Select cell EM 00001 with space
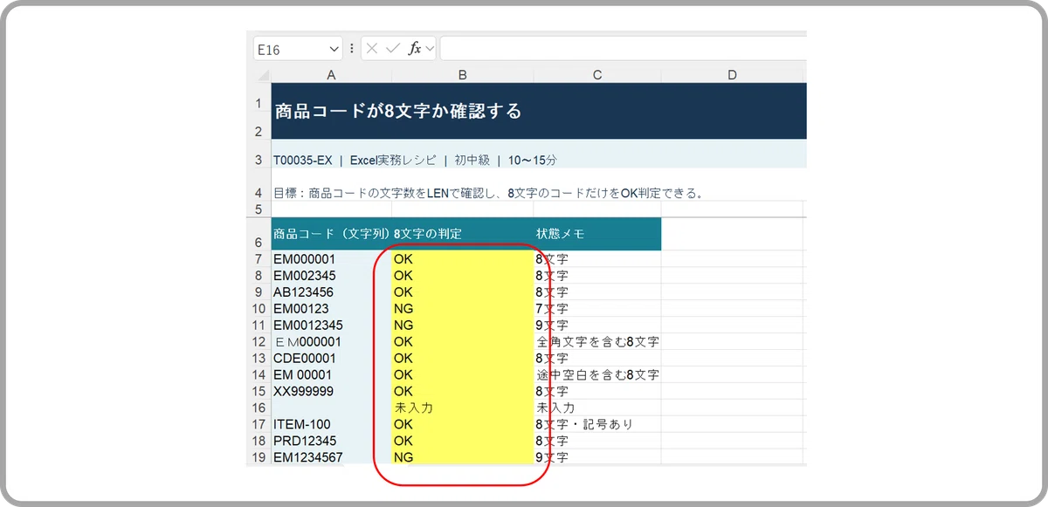 click(331, 374)
